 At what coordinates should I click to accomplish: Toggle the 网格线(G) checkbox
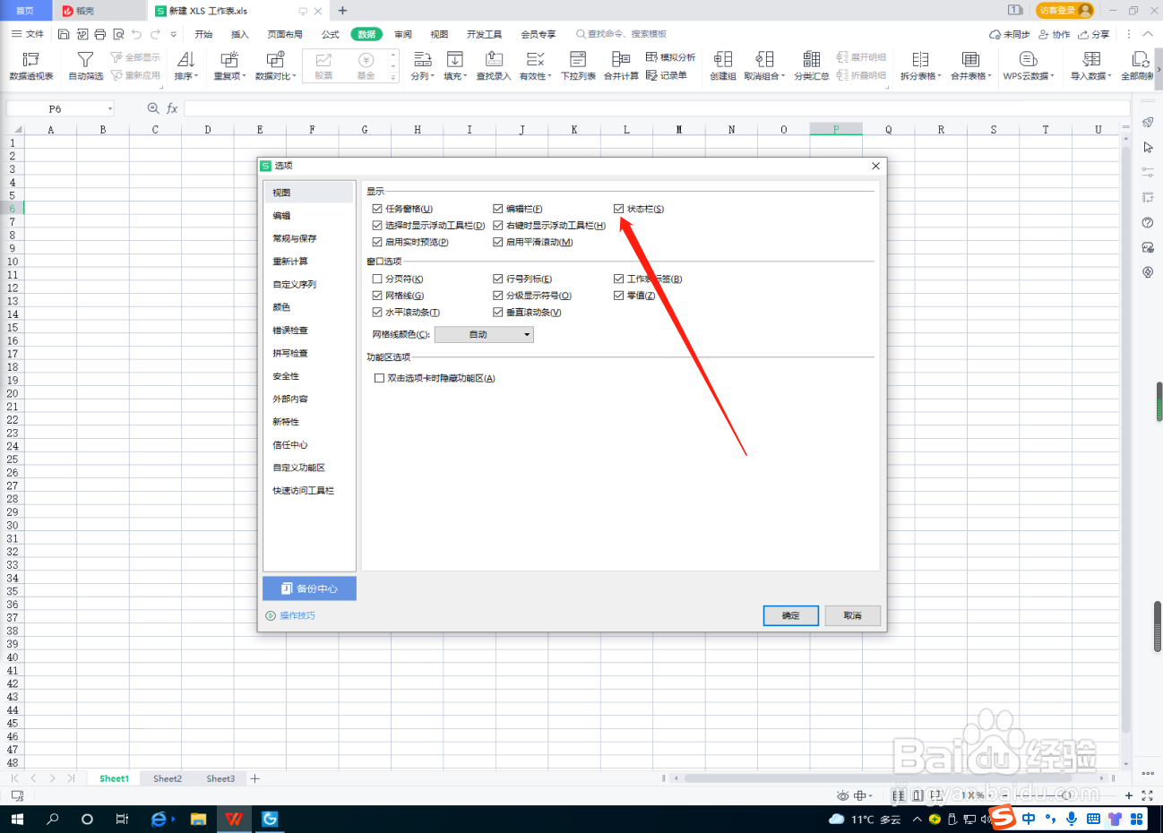[x=377, y=296]
